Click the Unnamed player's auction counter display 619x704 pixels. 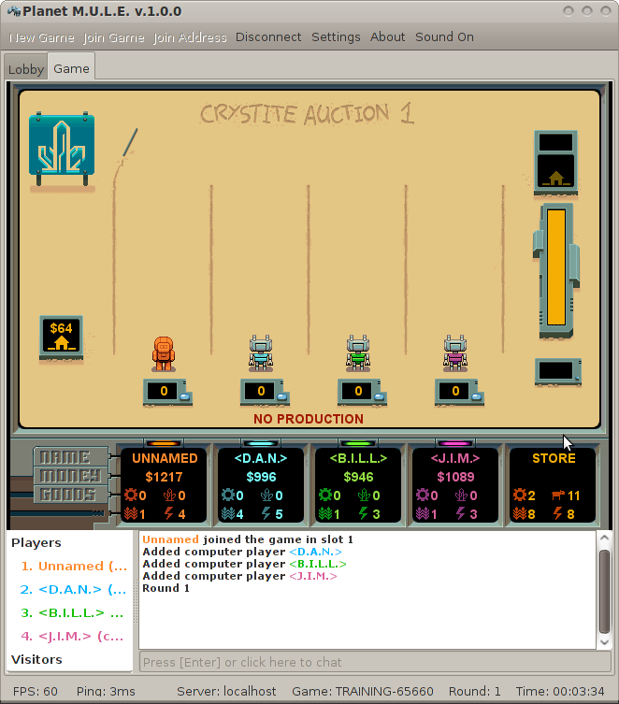pyautogui.click(x=167, y=392)
